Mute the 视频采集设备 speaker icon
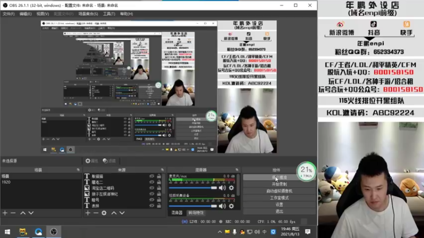Image resolution: width=424 pixels, height=238 pixels. [x=222, y=206]
